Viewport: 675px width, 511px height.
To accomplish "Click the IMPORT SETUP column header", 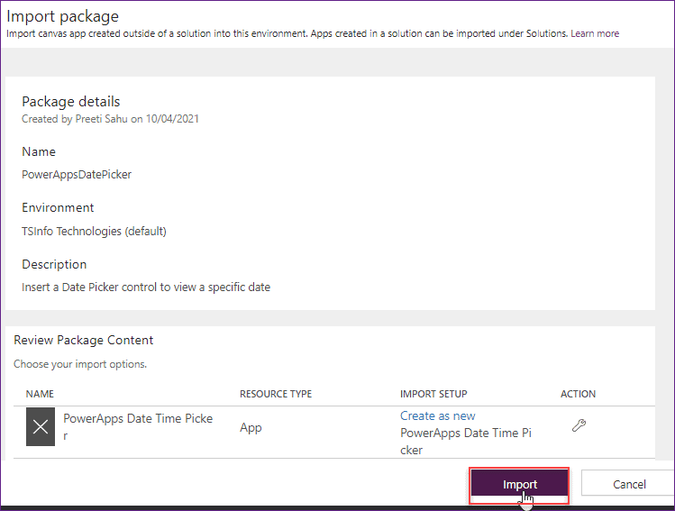I will (433, 394).
